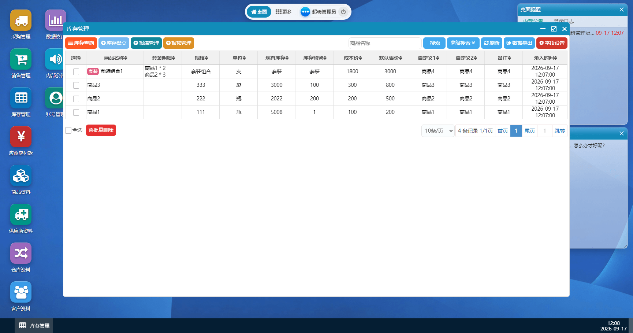
Task: Sort by 成本价 column
Action: (353, 58)
